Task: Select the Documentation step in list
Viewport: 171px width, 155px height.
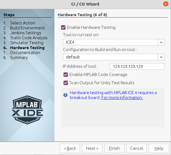Action: coord(25,53)
